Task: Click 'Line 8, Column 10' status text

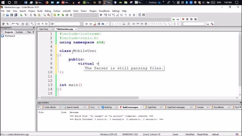Action: (152, 134)
